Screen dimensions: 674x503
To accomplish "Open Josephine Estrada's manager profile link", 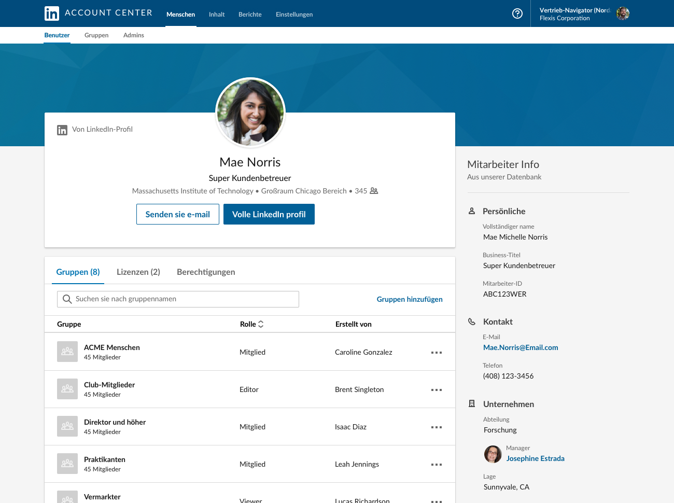I will [536, 458].
